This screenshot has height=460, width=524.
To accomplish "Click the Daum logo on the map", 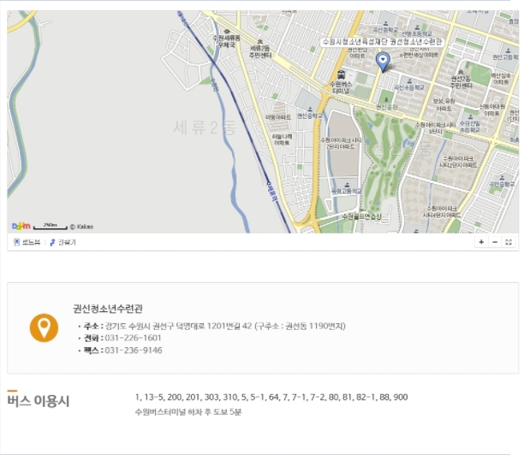I will tap(21, 226).
